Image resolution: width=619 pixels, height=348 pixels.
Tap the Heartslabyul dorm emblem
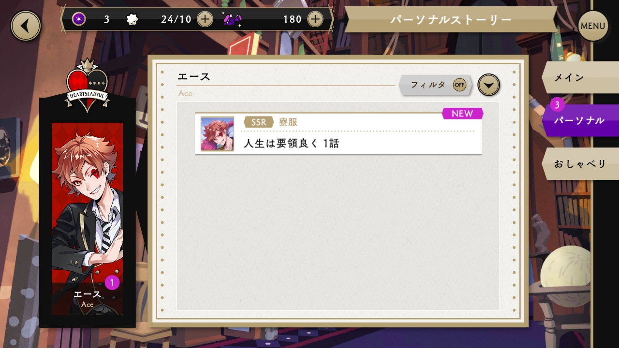click(88, 86)
